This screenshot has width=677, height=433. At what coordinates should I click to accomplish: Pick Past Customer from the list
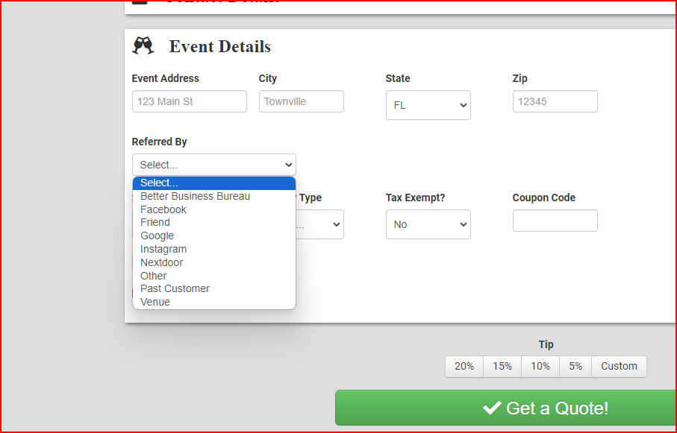click(x=175, y=288)
